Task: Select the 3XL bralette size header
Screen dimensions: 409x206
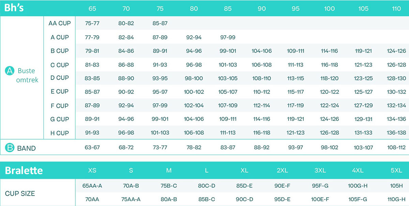Action: tap(320, 170)
